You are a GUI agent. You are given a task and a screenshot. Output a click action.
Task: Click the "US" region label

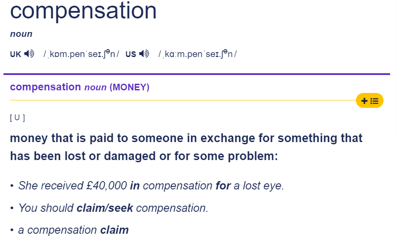point(131,54)
